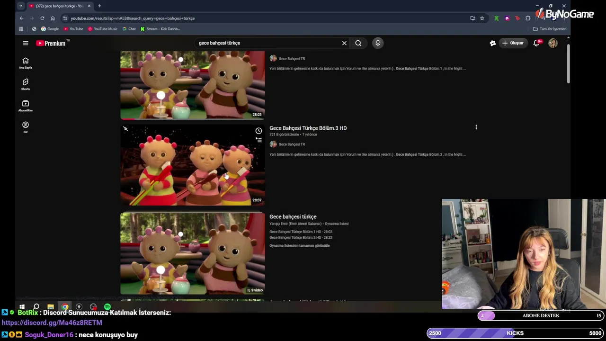Open the Chat bookmark
The width and height of the screenshot is (606, 341).
coord(129,29)
